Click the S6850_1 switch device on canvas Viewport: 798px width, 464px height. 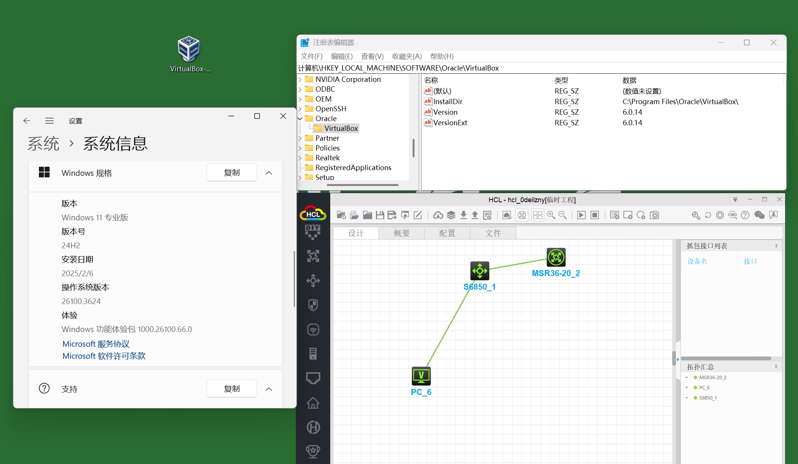click(x=479, y=271)
